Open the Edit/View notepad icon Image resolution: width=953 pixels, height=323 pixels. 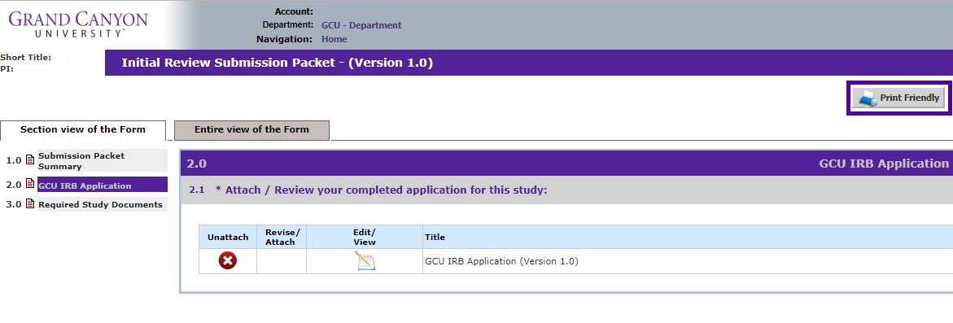365,261
